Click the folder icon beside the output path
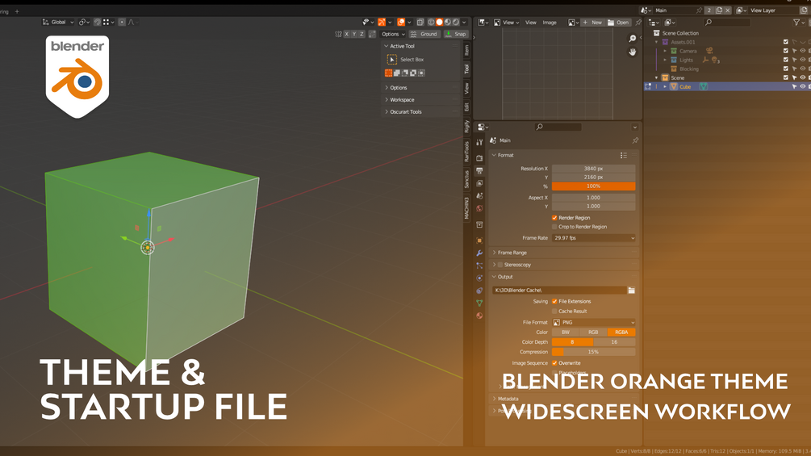The height and width of the screenshot is (456, 811). [x=632, y=290]
